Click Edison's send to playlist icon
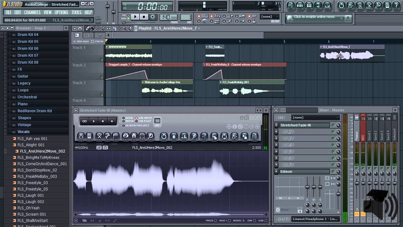Image resolution: width=403 pixels, height=227 pixels. point(254,136)
